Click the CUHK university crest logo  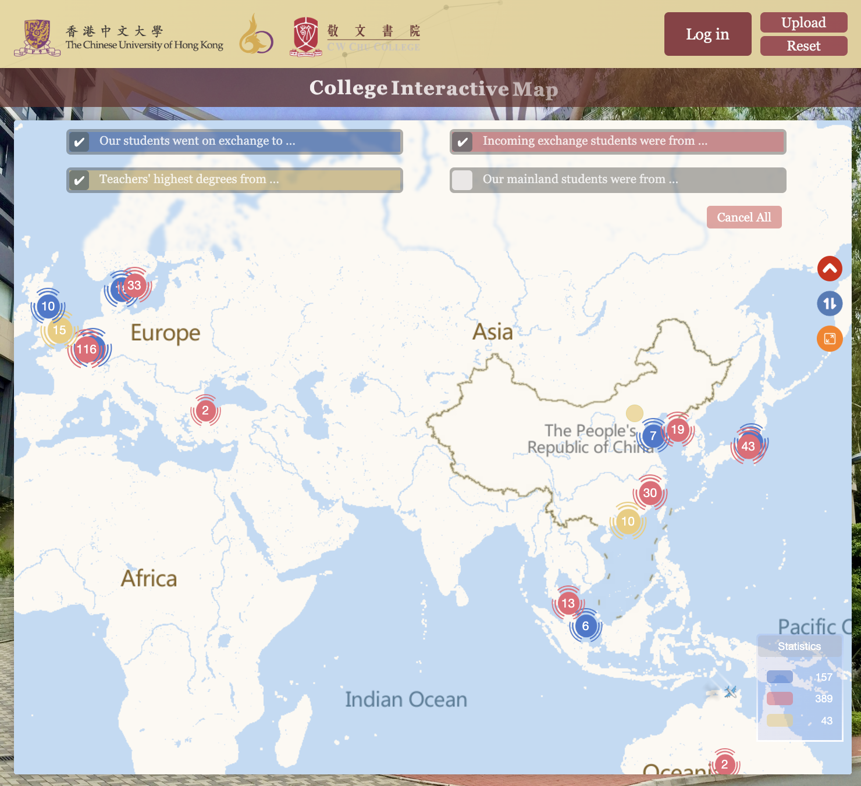(x=37, y=38)
